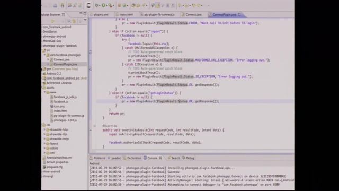The width and height of the screenshot is (339, 191).
Task: Toggle Link with Editor in Package Explorer
Action: tap(74, 21)
